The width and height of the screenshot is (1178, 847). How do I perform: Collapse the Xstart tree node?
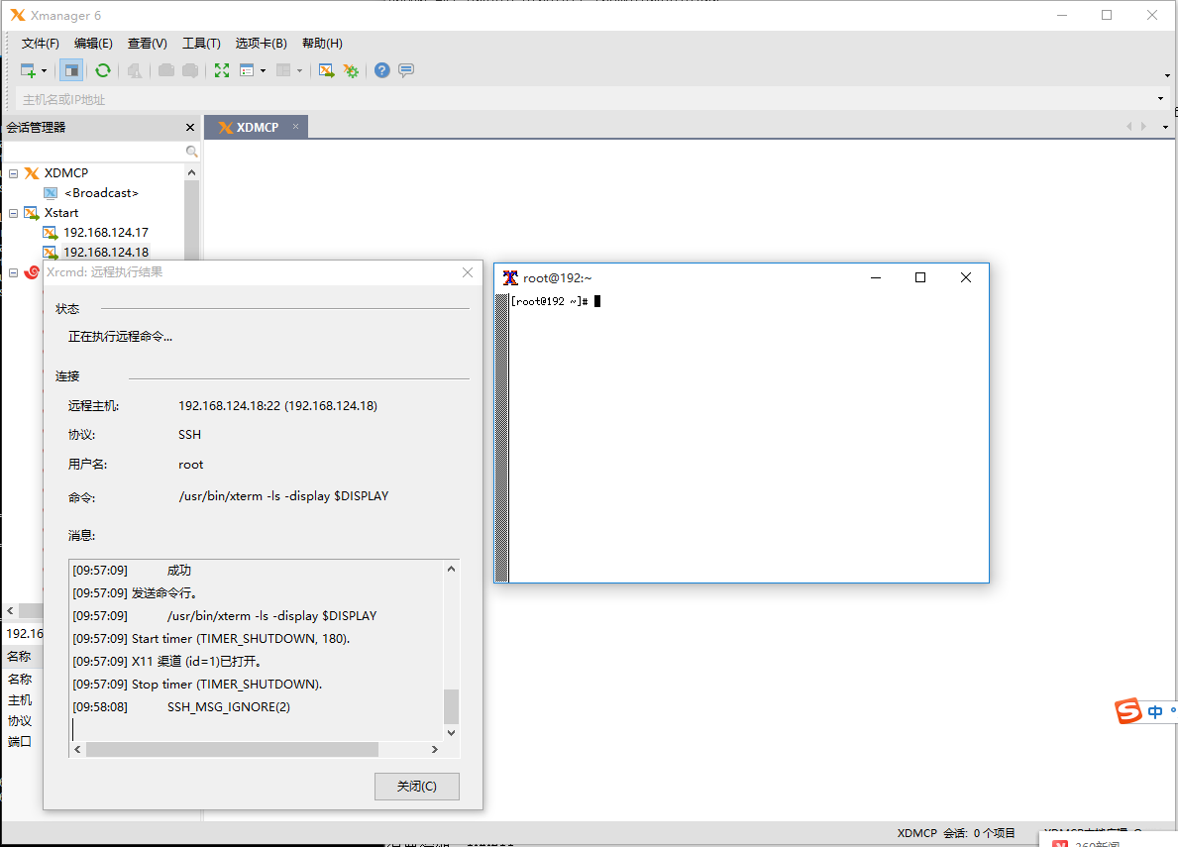[14, 213]
